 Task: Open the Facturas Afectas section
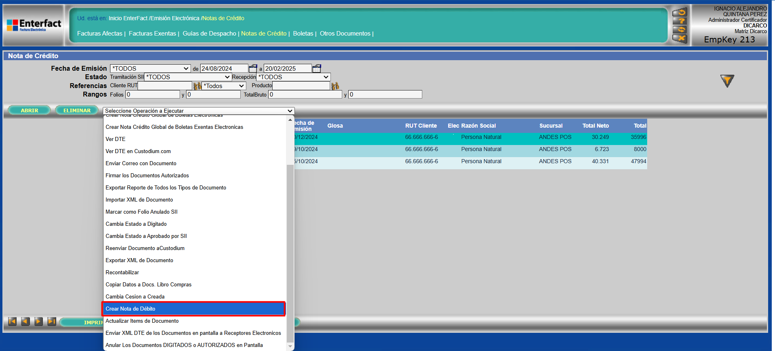[100, 34]
